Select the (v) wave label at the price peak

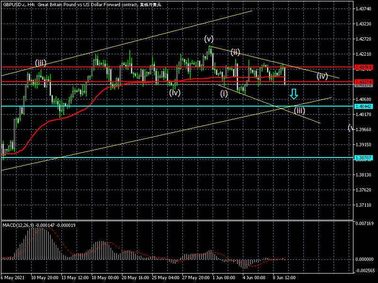tap(209, 39)
